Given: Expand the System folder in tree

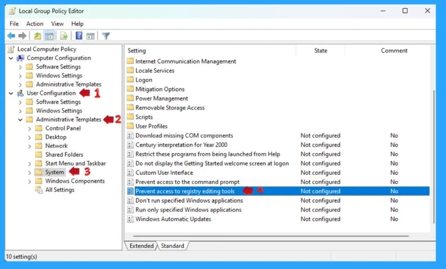Looking at the screenshot, I should coord(30,172).
